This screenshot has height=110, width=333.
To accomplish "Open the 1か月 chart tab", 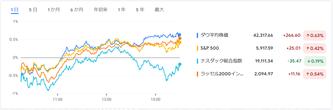I will 54,10.
